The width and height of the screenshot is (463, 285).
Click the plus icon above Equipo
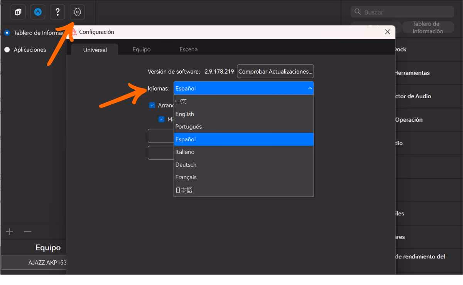[10, 231]
